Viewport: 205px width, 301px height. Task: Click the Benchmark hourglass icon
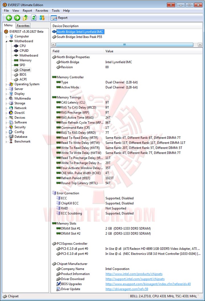tap(11, 141)
